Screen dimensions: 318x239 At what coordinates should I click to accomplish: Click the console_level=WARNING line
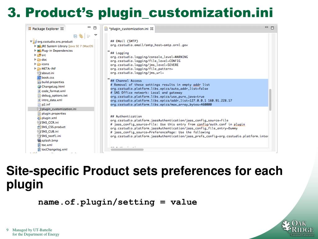click(149, 57)
